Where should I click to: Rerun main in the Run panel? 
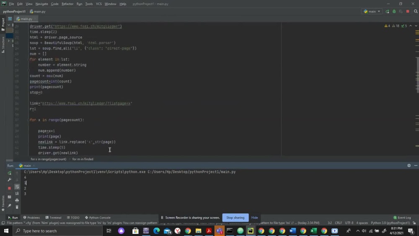pos(10,173)
